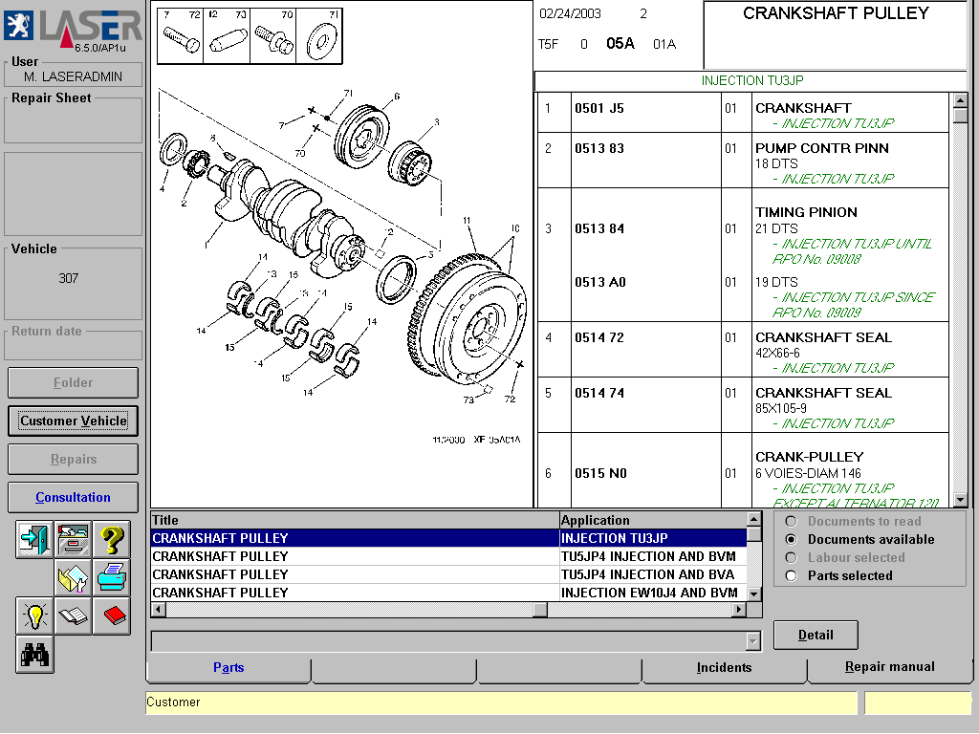Select part number 0501 J5
The image size is (979, 734).
pyautogui.click(x=599, y=109)
